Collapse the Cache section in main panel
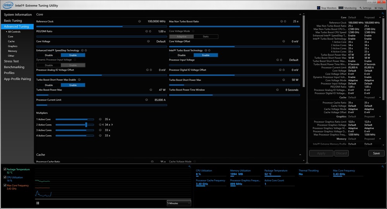 300,155
